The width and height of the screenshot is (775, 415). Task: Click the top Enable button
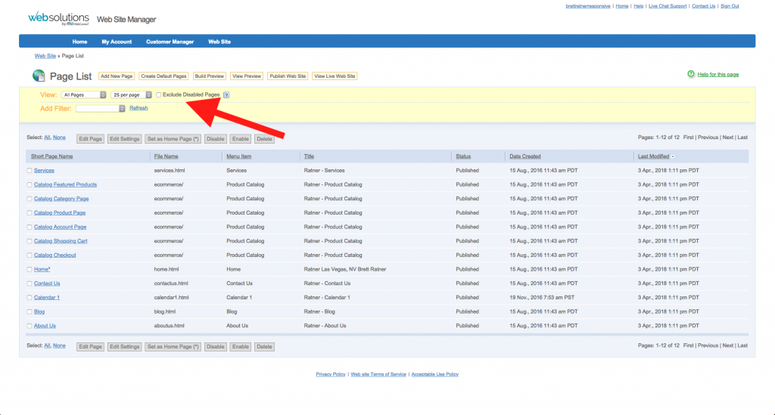tap(241, 139)
